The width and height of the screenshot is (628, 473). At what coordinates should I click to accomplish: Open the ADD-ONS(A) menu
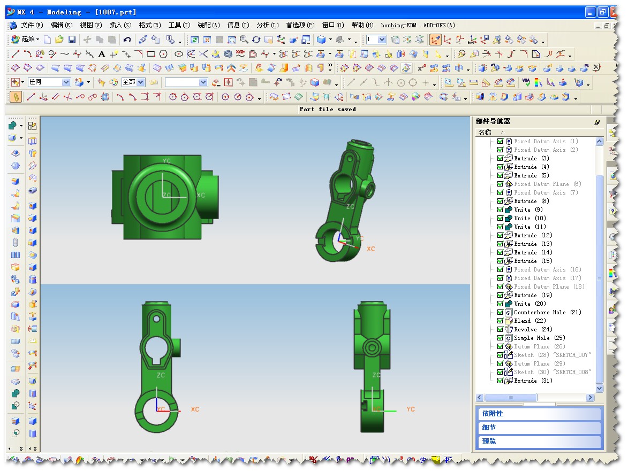click(x=439, y=25)
